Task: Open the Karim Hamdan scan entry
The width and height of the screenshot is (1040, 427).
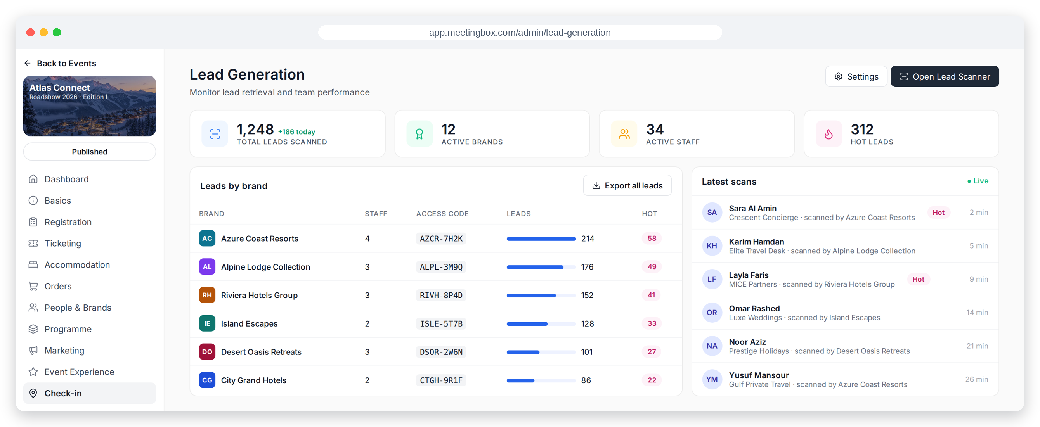Action: tap(845, 246)
